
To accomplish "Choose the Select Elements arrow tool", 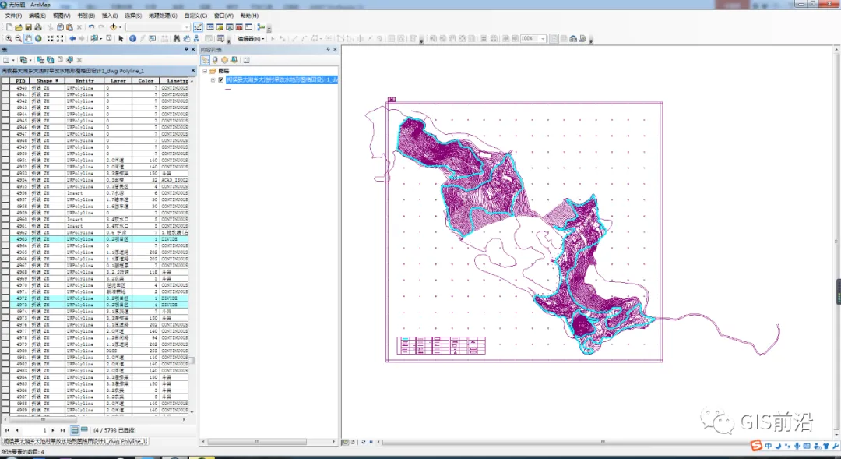I will (121, 39).
